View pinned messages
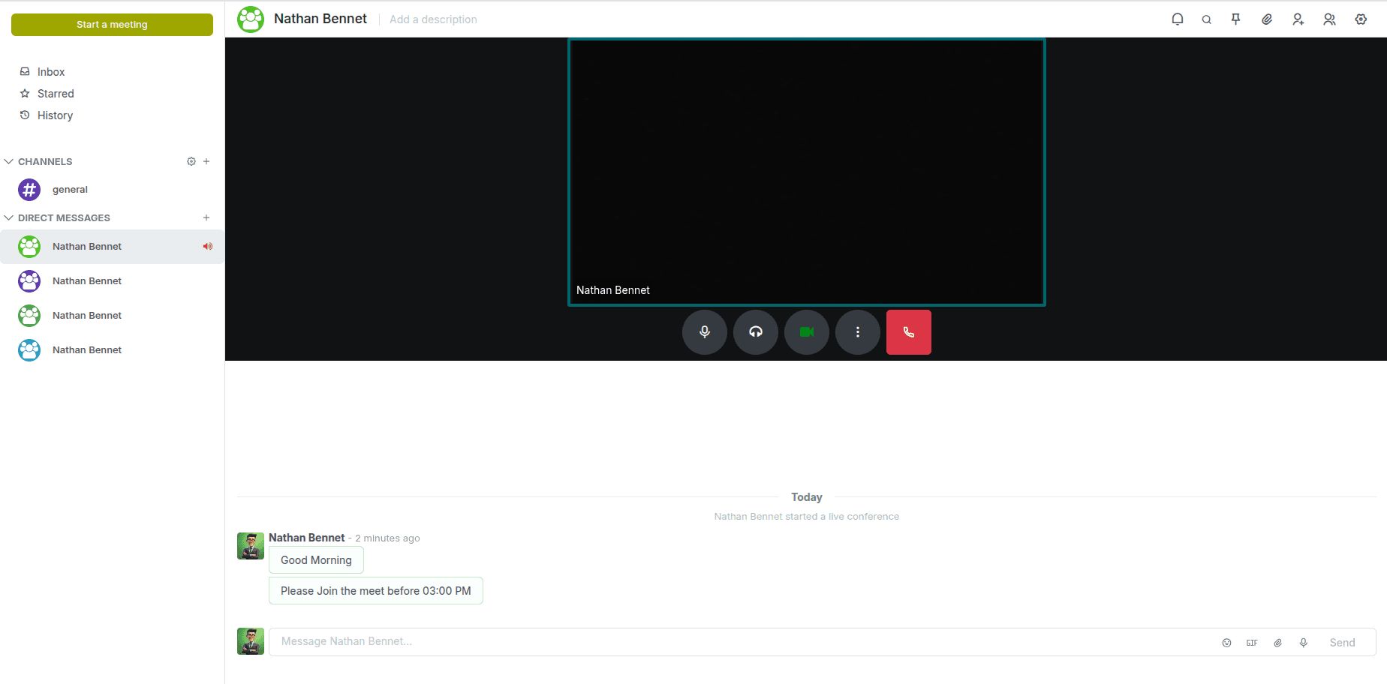The width and height of the screenshot is (1387, 684). [x=1235, y=19]
